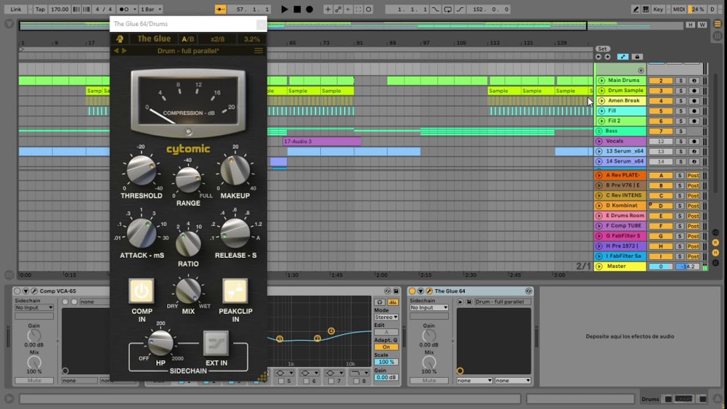Toggle the Follow playback button
This screenshot has height=409, width=727.
[x=221, y=9]
